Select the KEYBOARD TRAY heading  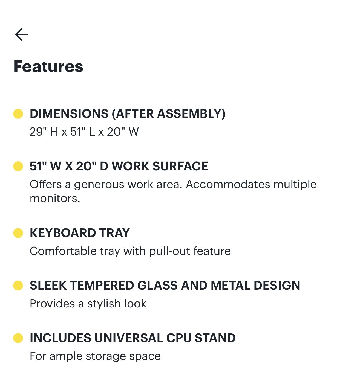(x=80, y=233)
